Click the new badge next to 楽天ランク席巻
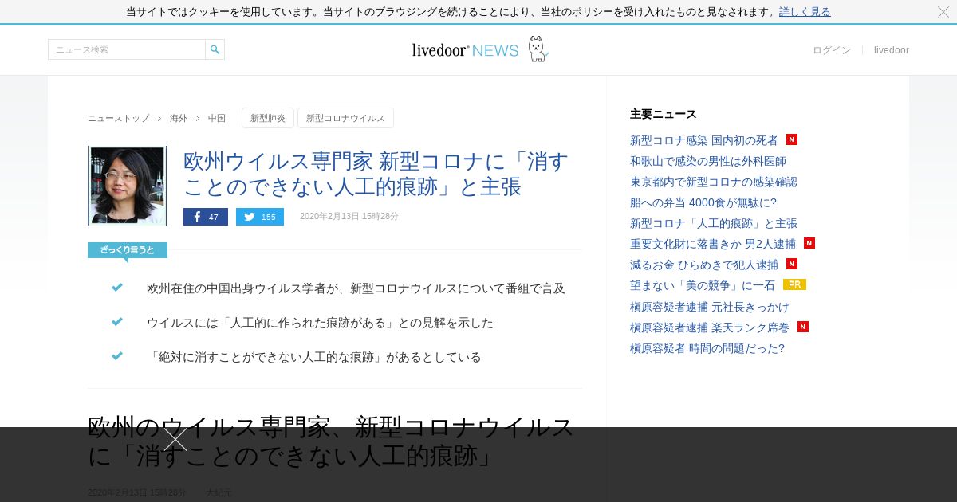Screen dimensions: 957x502 tap(803, 327)
